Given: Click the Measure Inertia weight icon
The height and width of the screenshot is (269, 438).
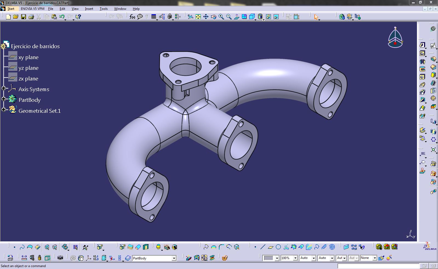Looking at the screenshot, I should tap(40, 258).
